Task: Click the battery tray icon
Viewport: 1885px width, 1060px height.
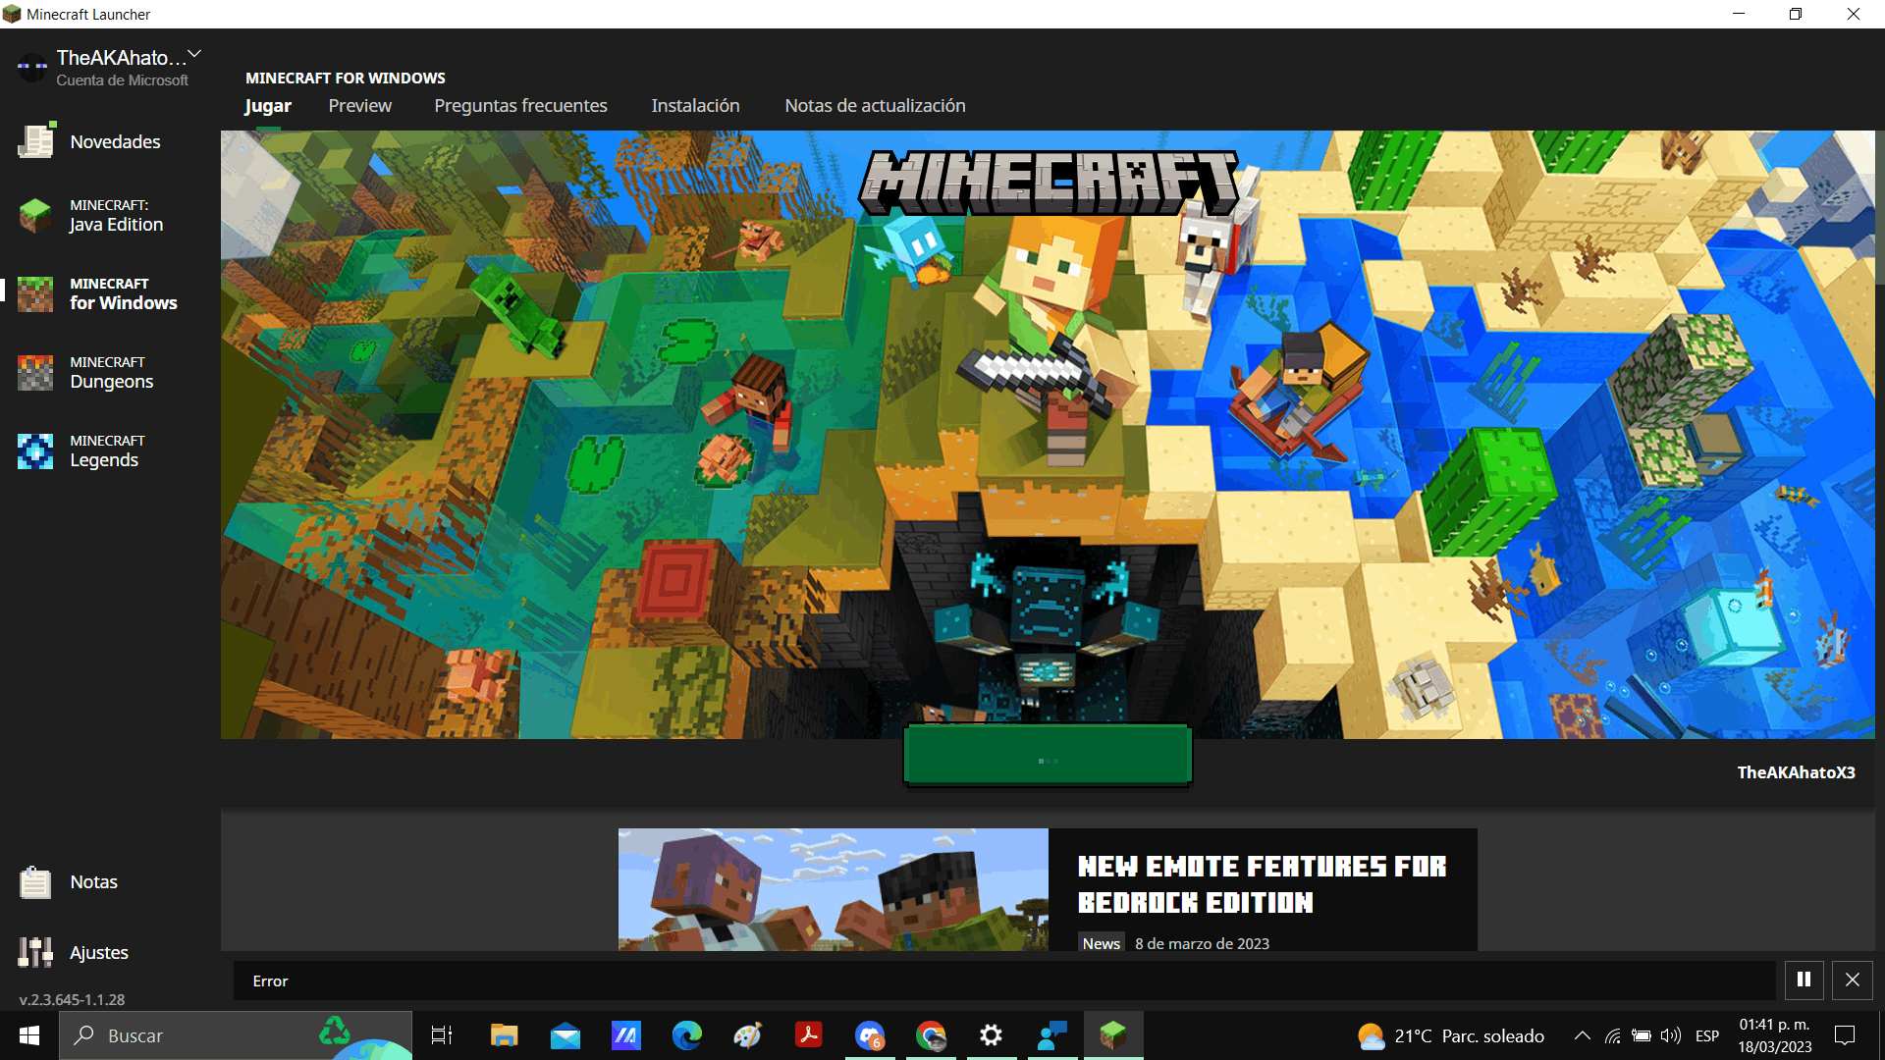Action: (x=1642, y=1035)
